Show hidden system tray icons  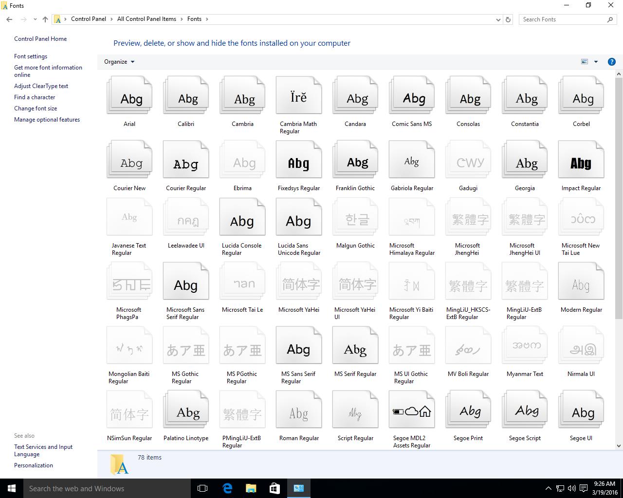[x=548, y=488]
